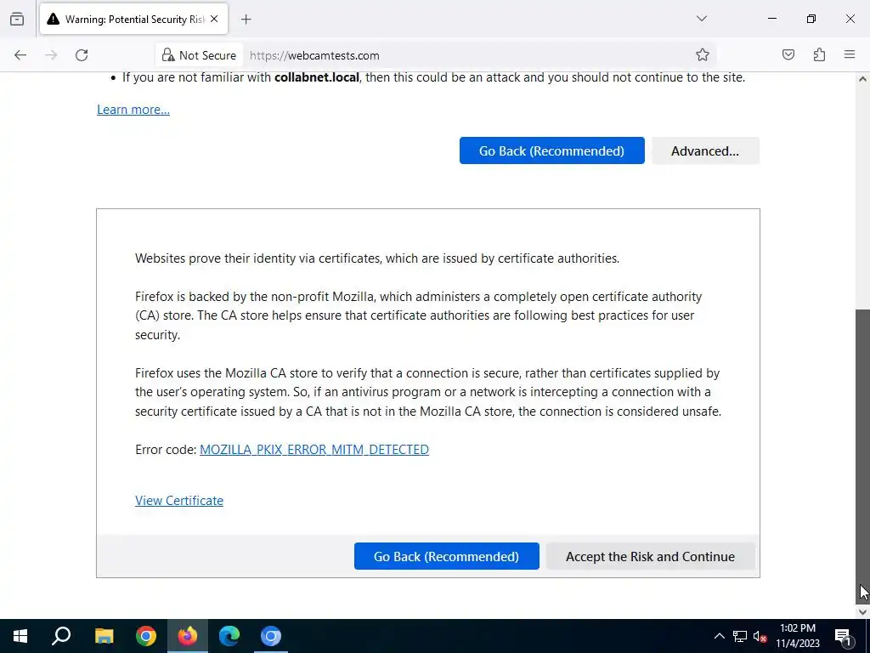The width and height of the screenshot is (870, 653).
Task: Open Microsoft Edge from taskbar
Action: 229,636
